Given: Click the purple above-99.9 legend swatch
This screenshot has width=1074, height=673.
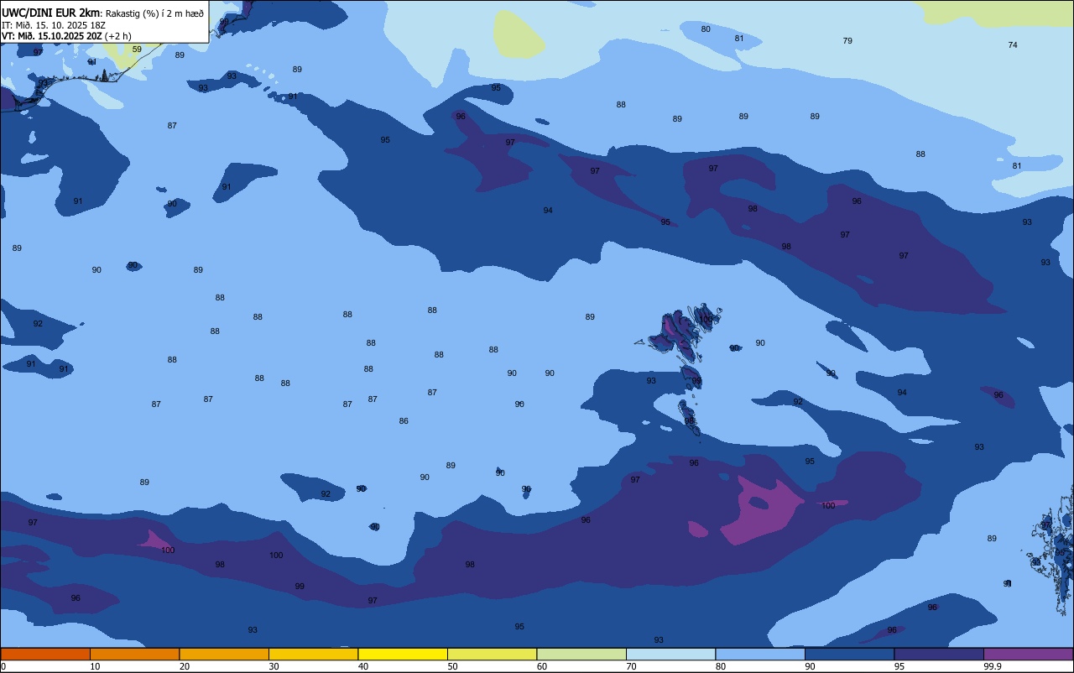Looking at the screenshot, I should [x=1028, y=654].
